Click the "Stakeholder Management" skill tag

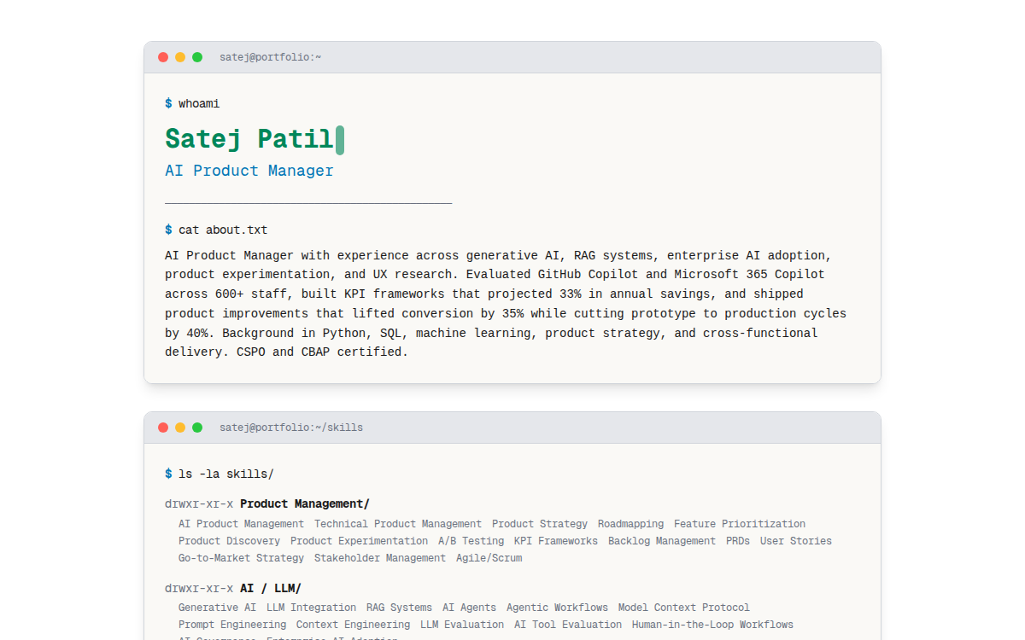tap(380, 558)
